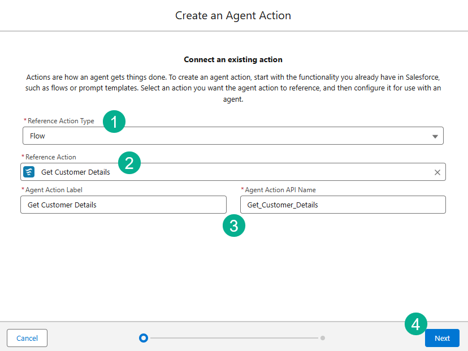The height and width of the screenshot is (351, 468).
Task: Select the current step circle in progress indicator
Action: point(144,338)
